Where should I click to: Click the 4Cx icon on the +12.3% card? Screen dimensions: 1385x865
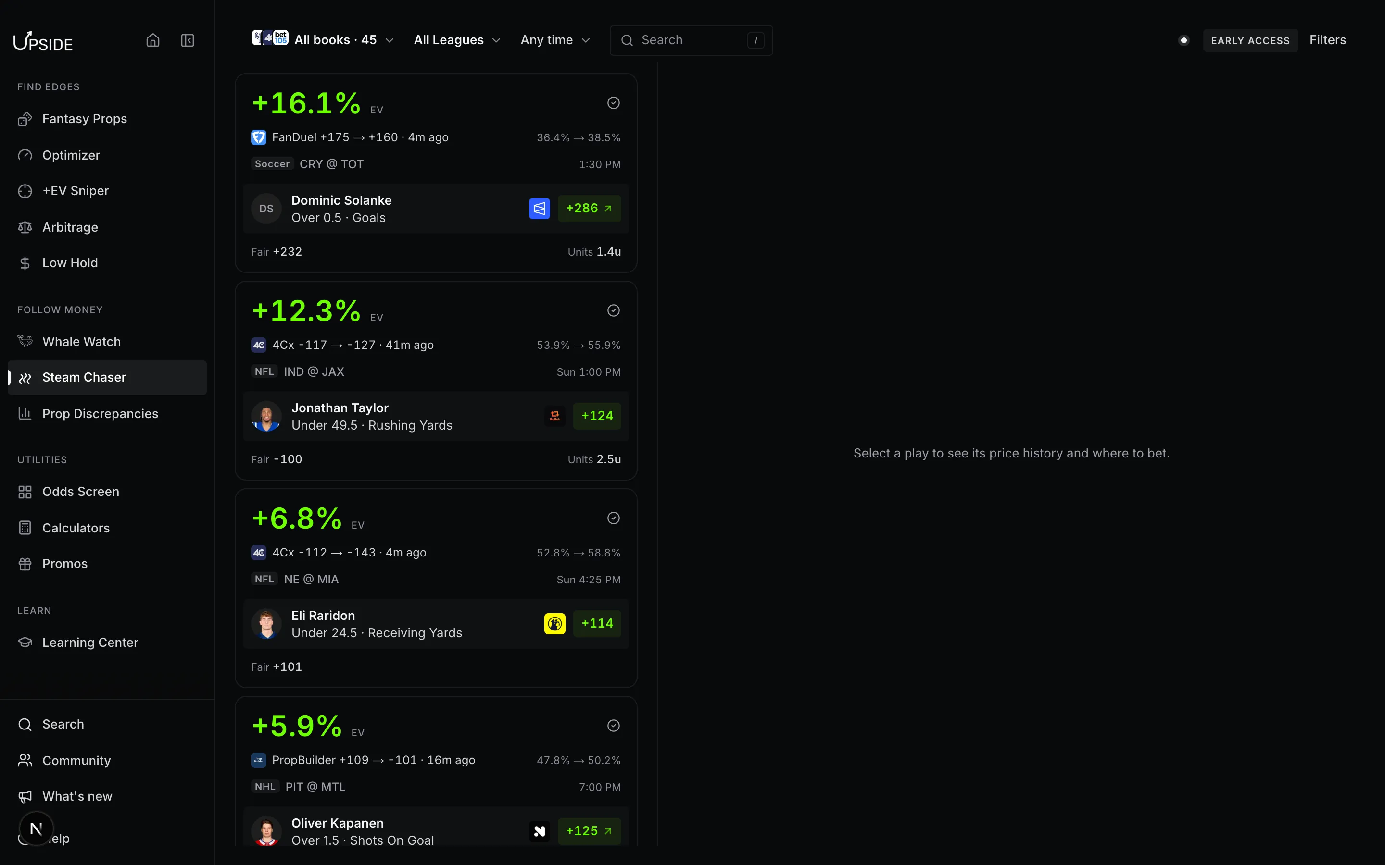[x=259, y=345]
